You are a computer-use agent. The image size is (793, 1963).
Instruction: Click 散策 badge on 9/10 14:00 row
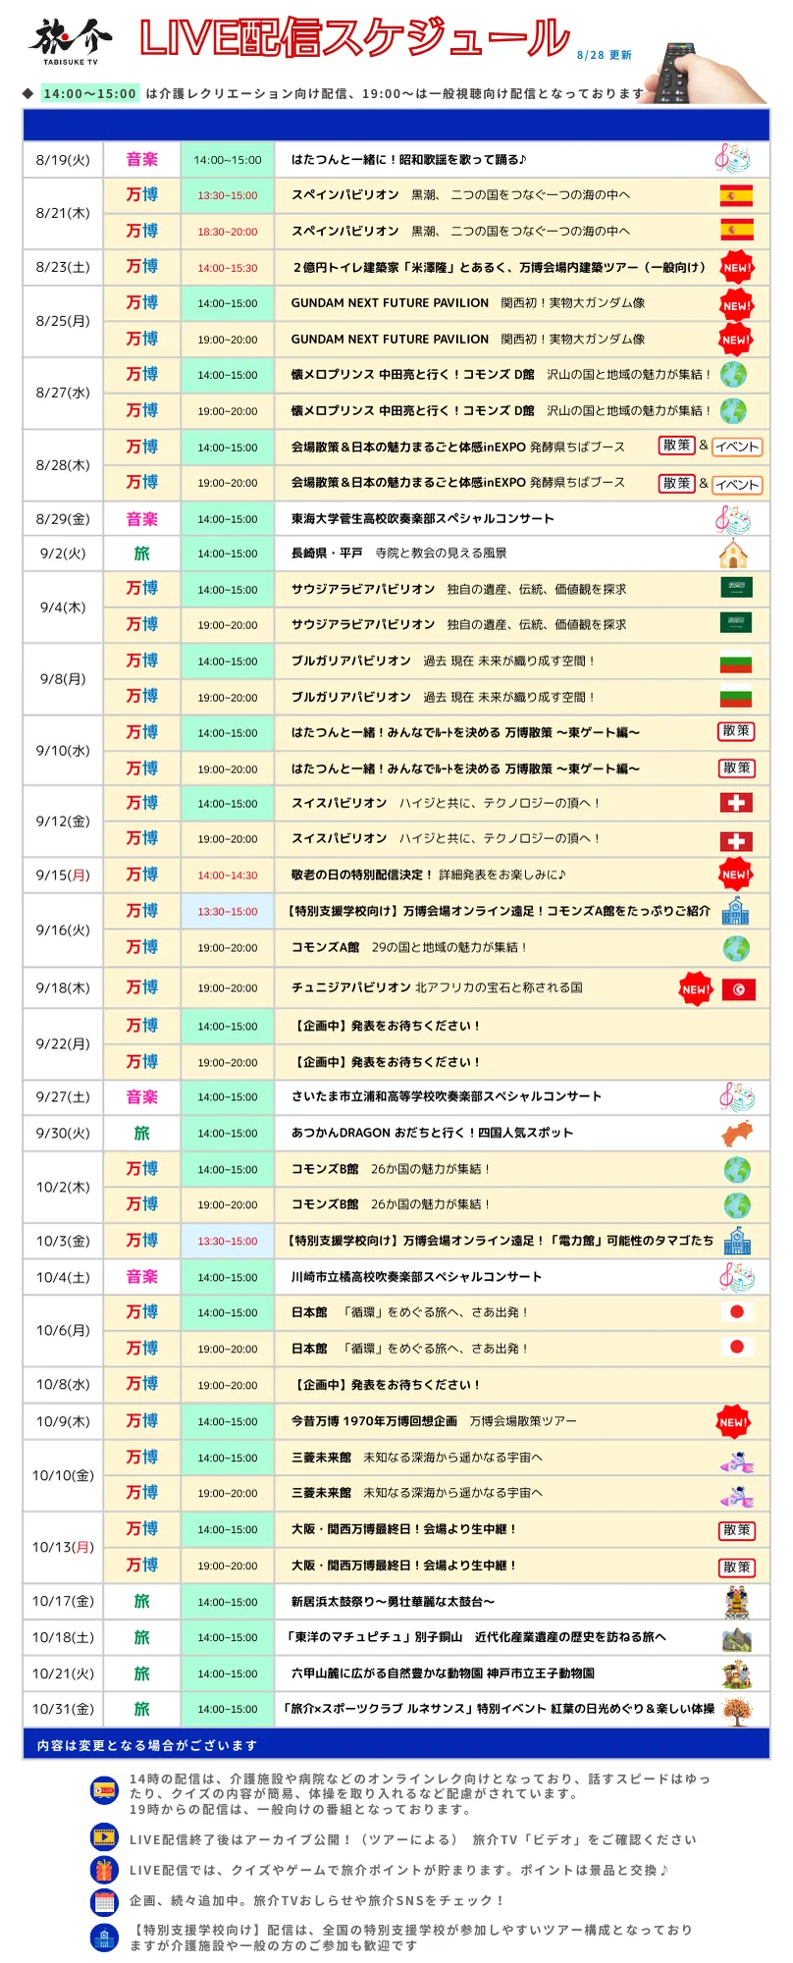click(x=736, y=731)
